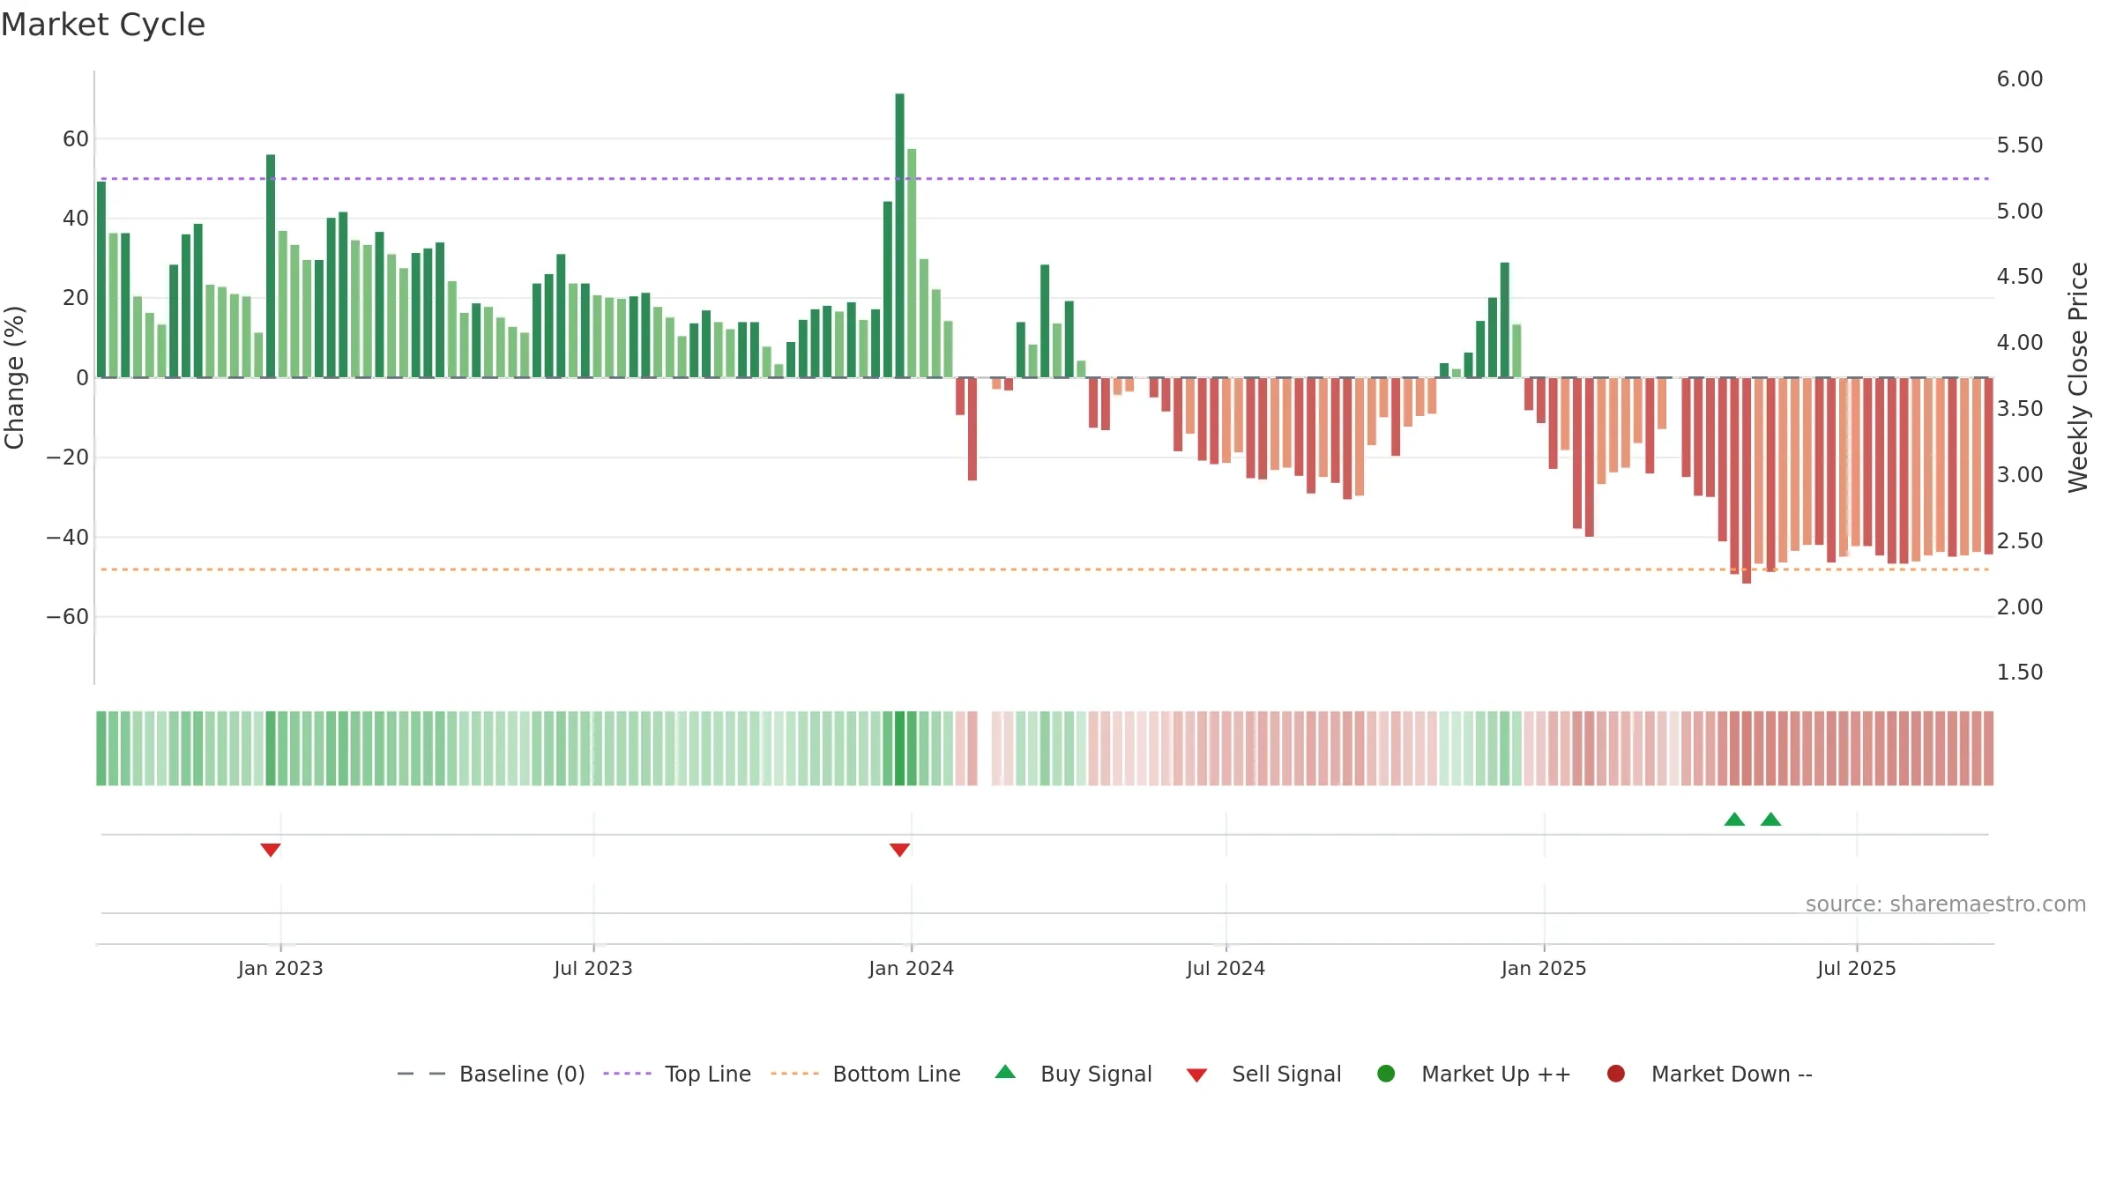Image resolution: width=2116 pixels, height=1190 pixels.
Task: Click the Jan 2023 x-axis label
Action: pos(280,968)
